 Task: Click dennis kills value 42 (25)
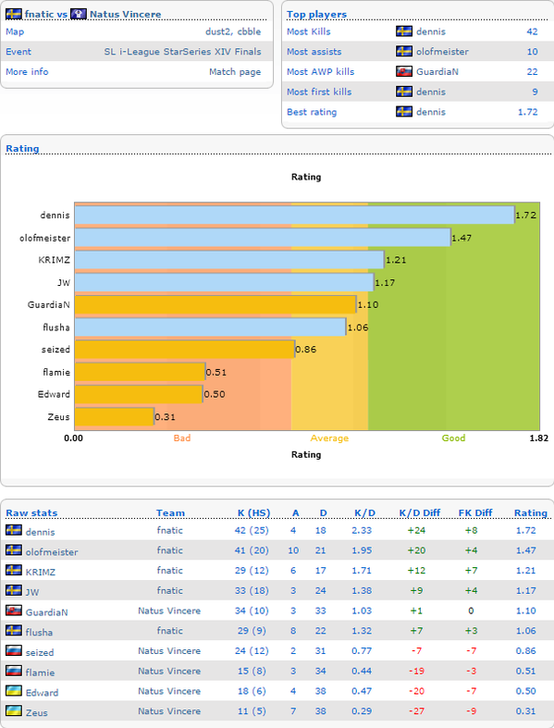[252, 530]
